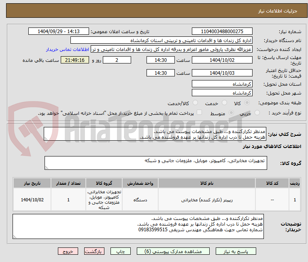Screen dimensions: 308x262
Task: Click the public announcement date field 1404/09/29
Action: coord(59,32)
